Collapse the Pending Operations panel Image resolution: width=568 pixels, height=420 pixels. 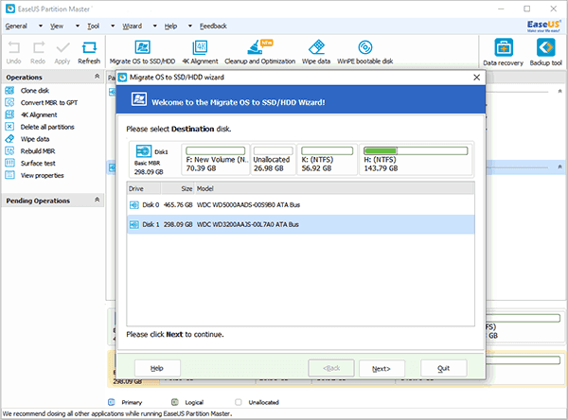[97, 200]
